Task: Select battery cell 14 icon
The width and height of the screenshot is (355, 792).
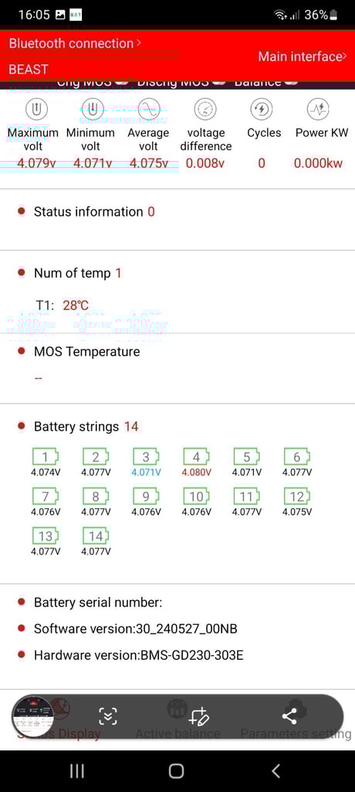Action: [x=96, y=536]
